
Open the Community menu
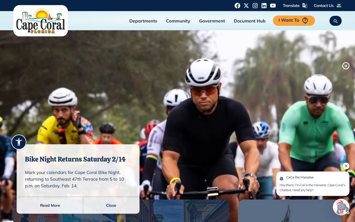coord(178,21)
